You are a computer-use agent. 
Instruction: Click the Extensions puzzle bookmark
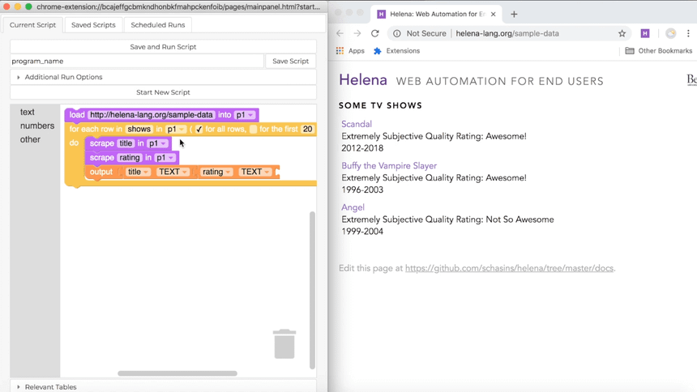396,51
